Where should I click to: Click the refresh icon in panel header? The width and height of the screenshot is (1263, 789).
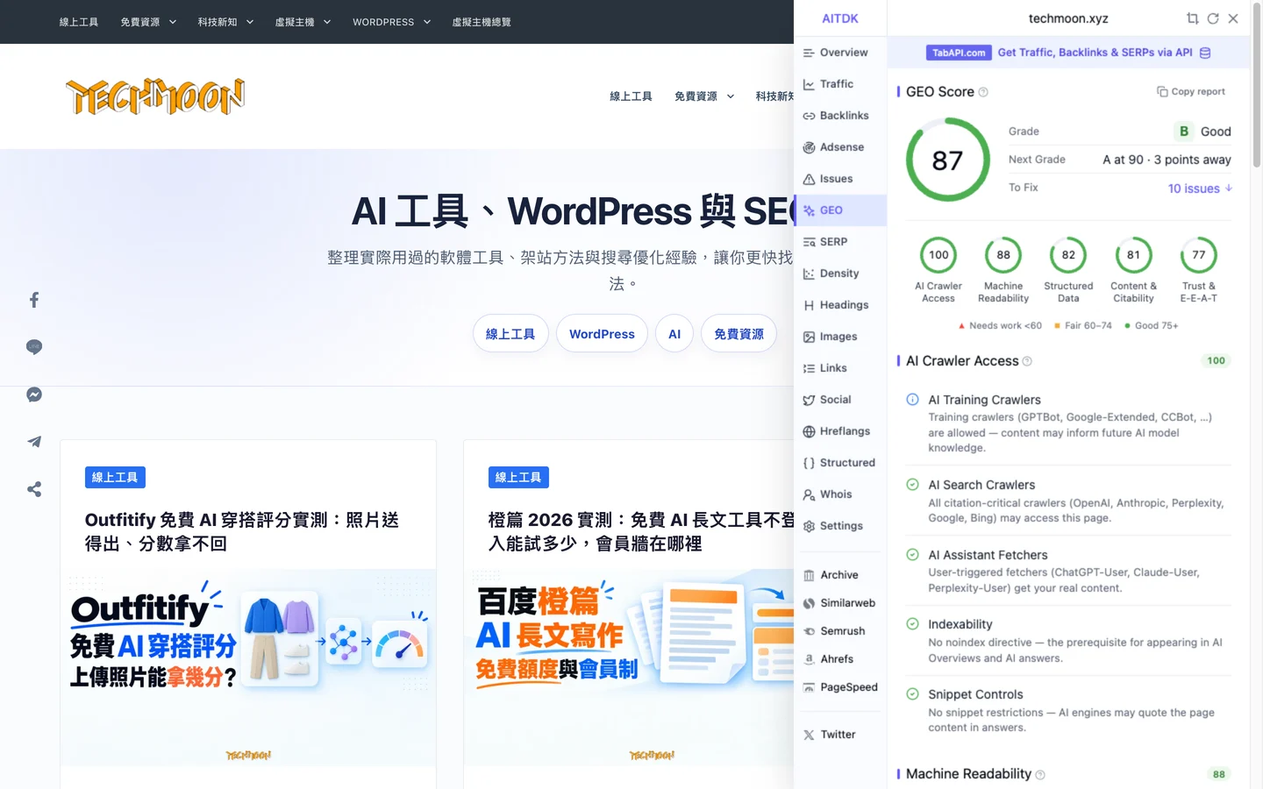point(1213,18)
